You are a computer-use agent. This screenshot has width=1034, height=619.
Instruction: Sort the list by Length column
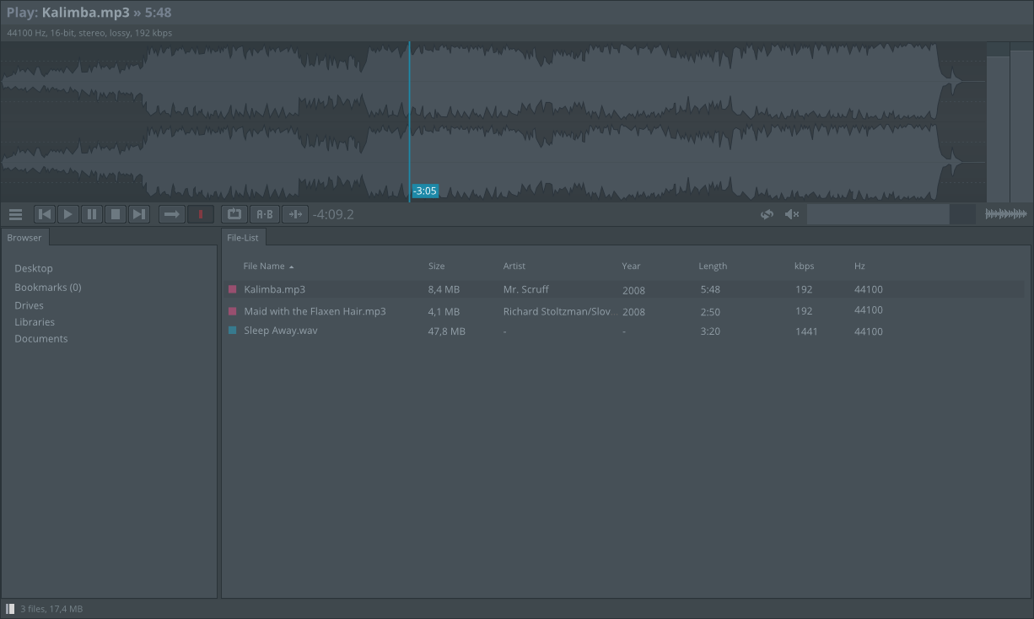[712, 266]
